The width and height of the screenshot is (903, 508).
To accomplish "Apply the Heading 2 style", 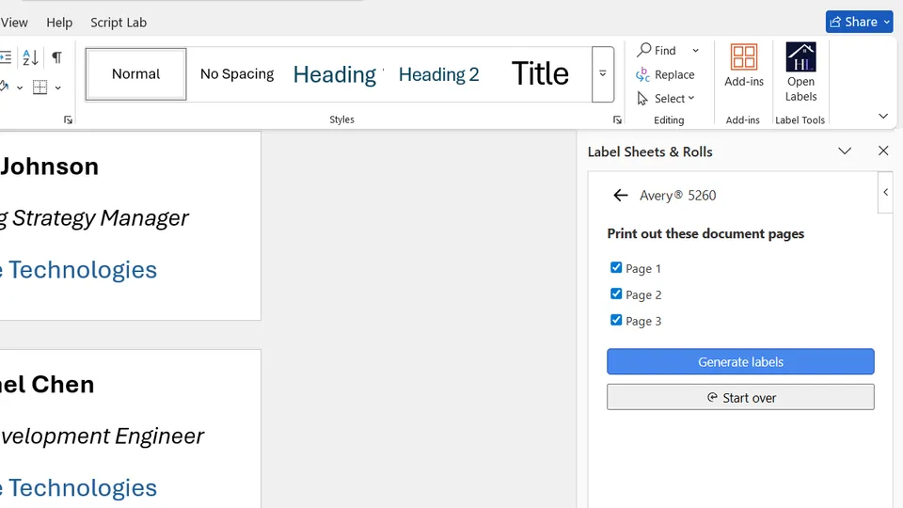I will (439, 74).
